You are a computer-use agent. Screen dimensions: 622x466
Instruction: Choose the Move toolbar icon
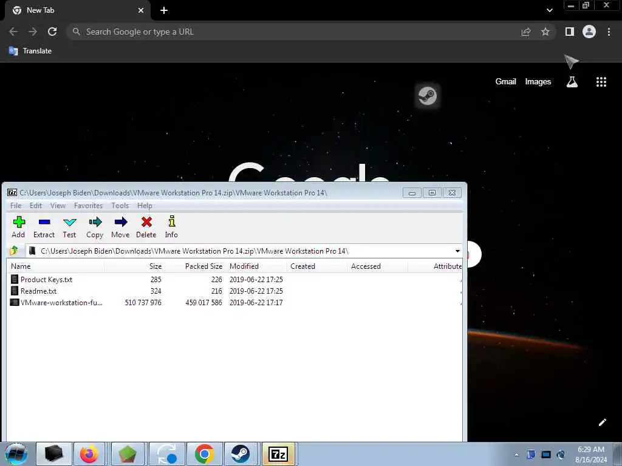click(120, 227)
